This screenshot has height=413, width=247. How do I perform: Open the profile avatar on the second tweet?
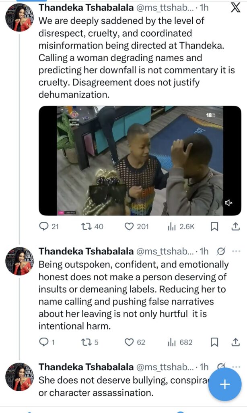(19, 261)
